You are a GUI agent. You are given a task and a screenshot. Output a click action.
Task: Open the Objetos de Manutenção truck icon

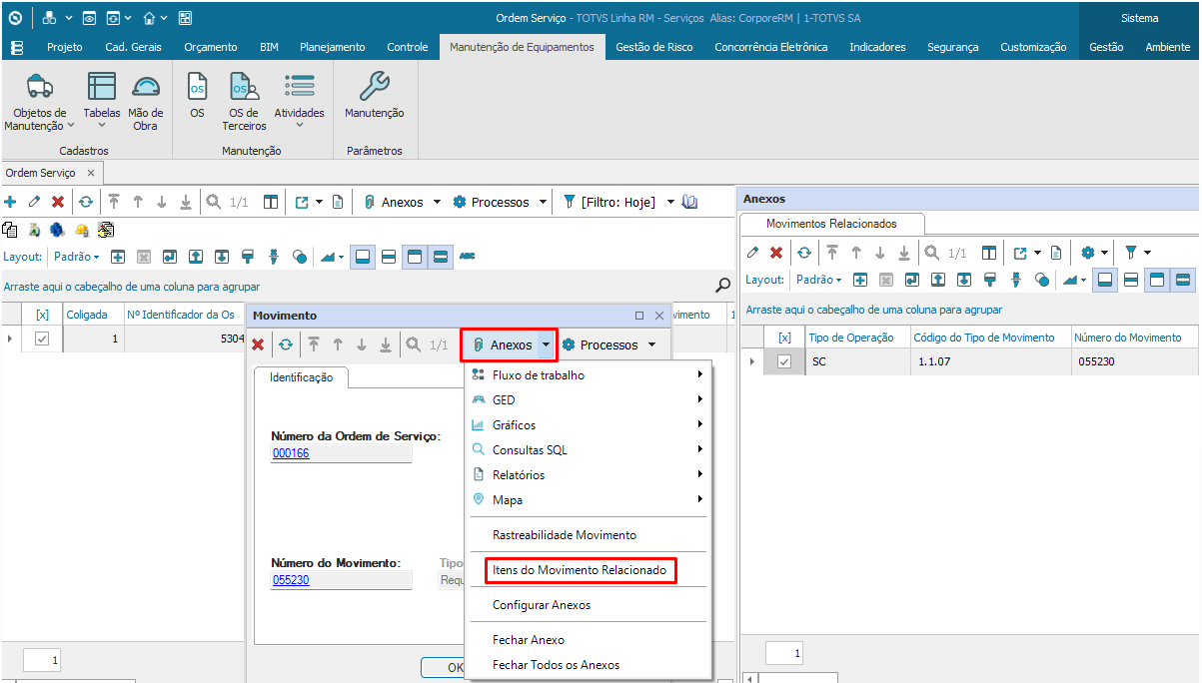(40, 87)
